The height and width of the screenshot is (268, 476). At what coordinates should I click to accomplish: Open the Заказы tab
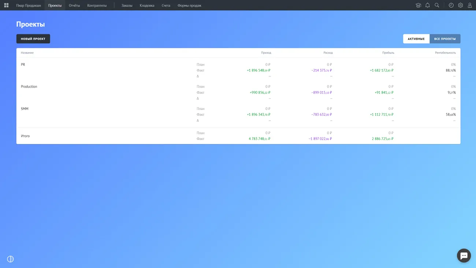point(127,5)
